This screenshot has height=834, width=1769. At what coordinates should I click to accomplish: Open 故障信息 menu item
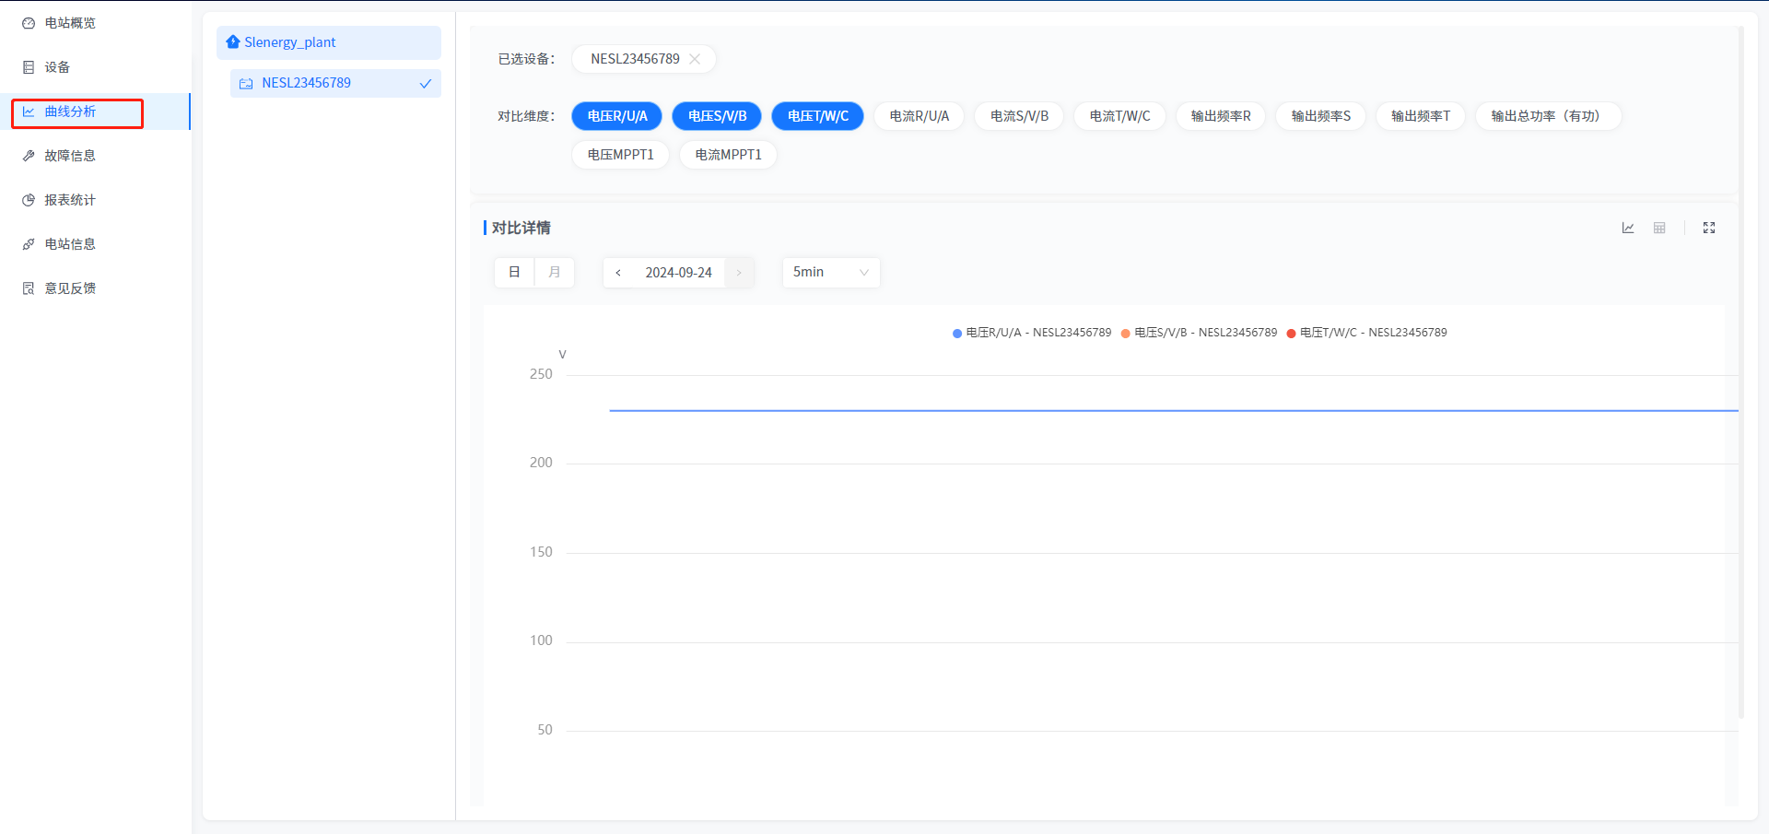pyautogui.click(x=70, y=156)
